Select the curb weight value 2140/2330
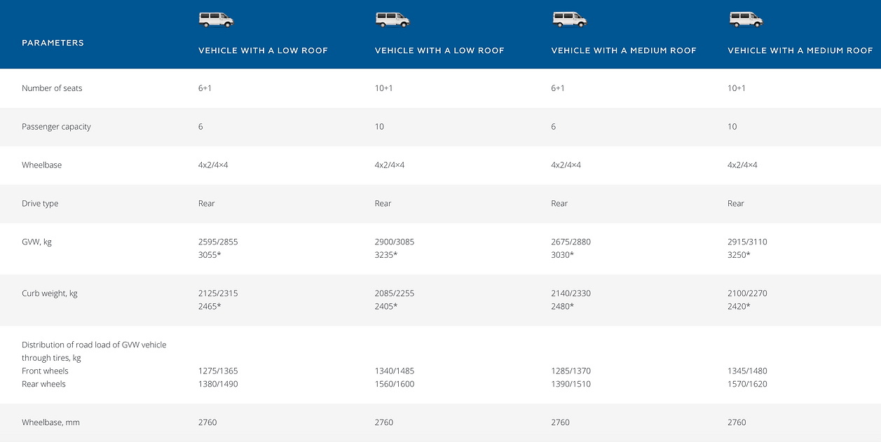This screenshot has height=442, width=881. [x=571, y=293]
